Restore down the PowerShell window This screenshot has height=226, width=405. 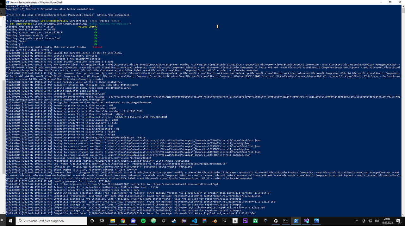click(x=390, y=2)
